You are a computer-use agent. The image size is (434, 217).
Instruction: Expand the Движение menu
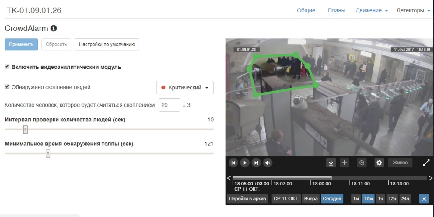[372, 10]
